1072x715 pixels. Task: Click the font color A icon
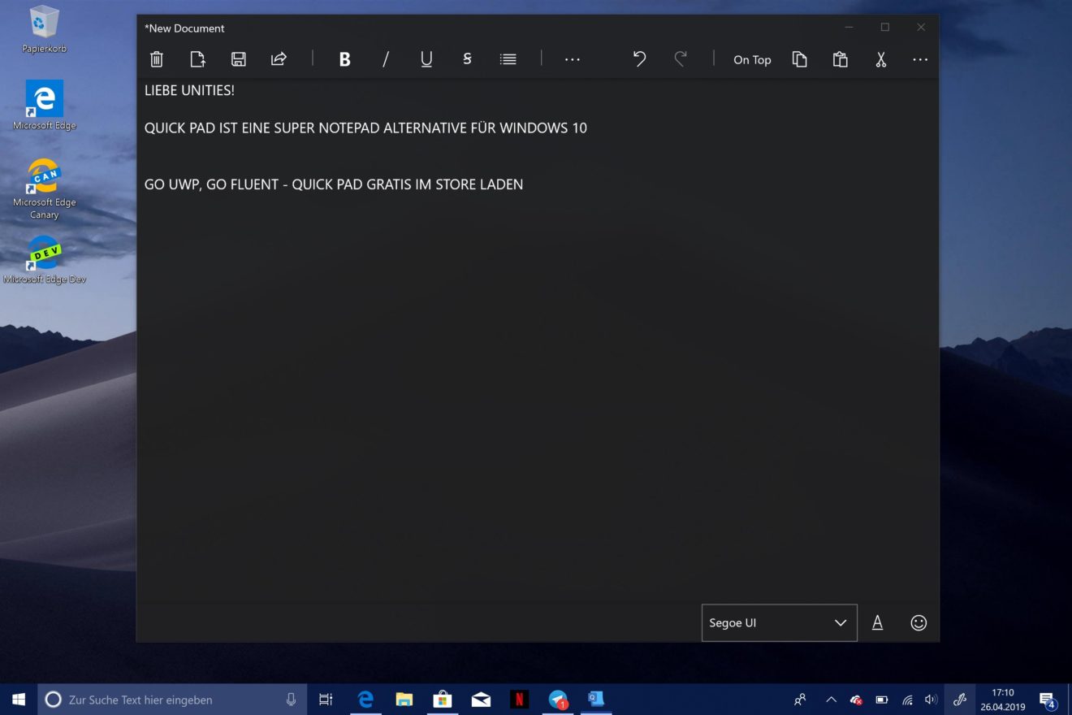tap(877, 623)
